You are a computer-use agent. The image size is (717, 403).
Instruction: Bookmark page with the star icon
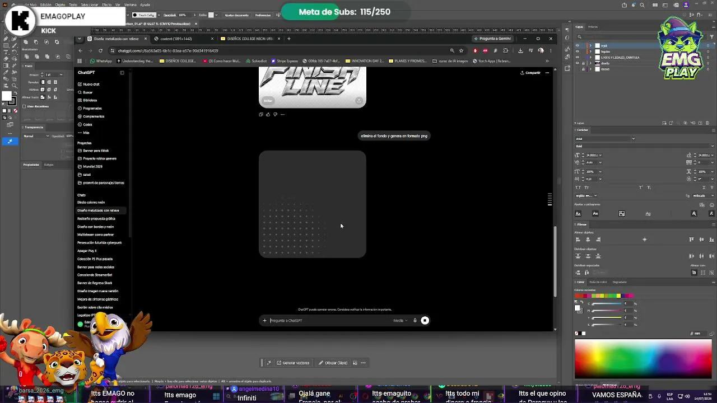click(x=461, y=50)
